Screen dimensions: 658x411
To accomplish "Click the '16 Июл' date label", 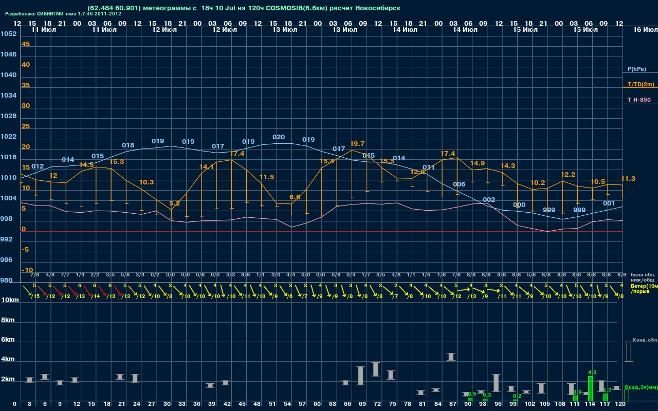I will [x=645, y=30].
